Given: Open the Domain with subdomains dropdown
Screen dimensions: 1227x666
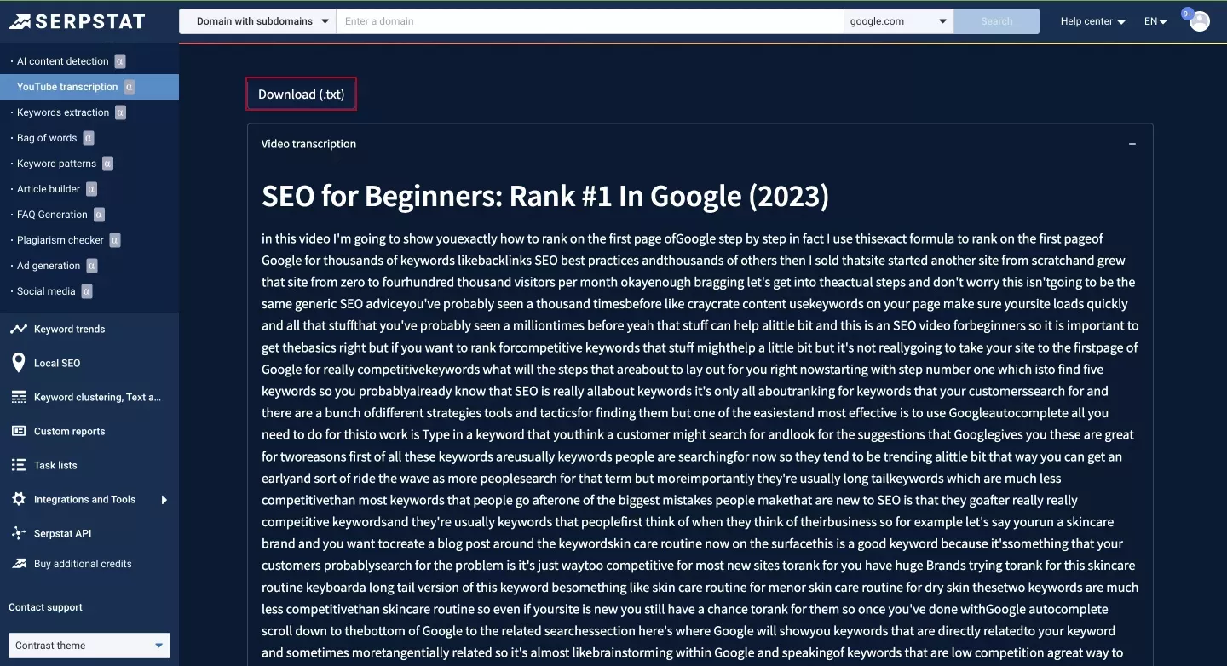Looking at the screenshot, I should 257,21.
